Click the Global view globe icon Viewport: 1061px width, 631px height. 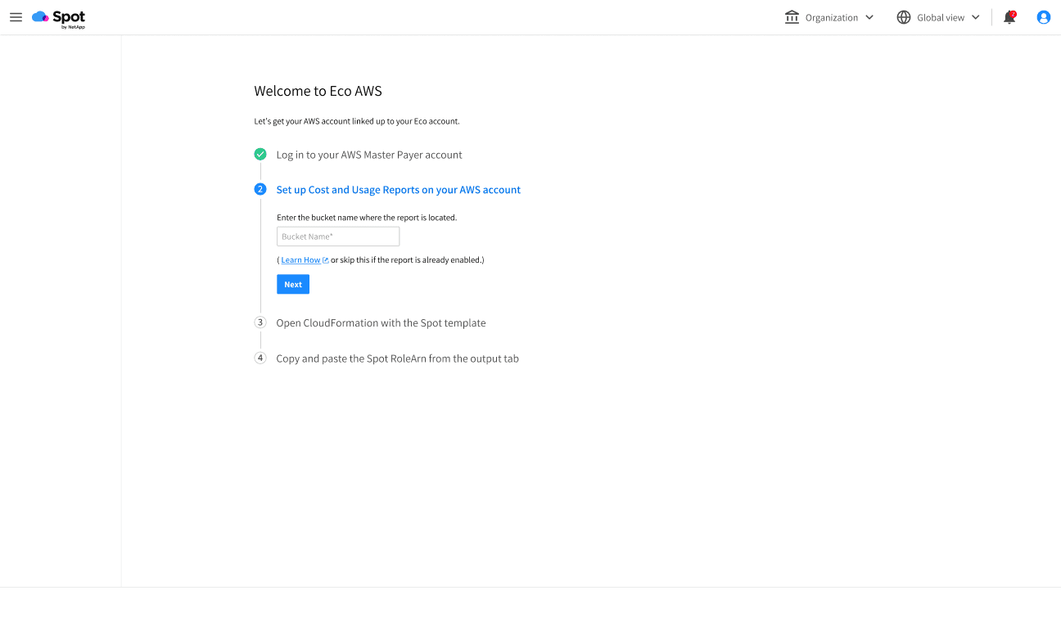[904, 16]
